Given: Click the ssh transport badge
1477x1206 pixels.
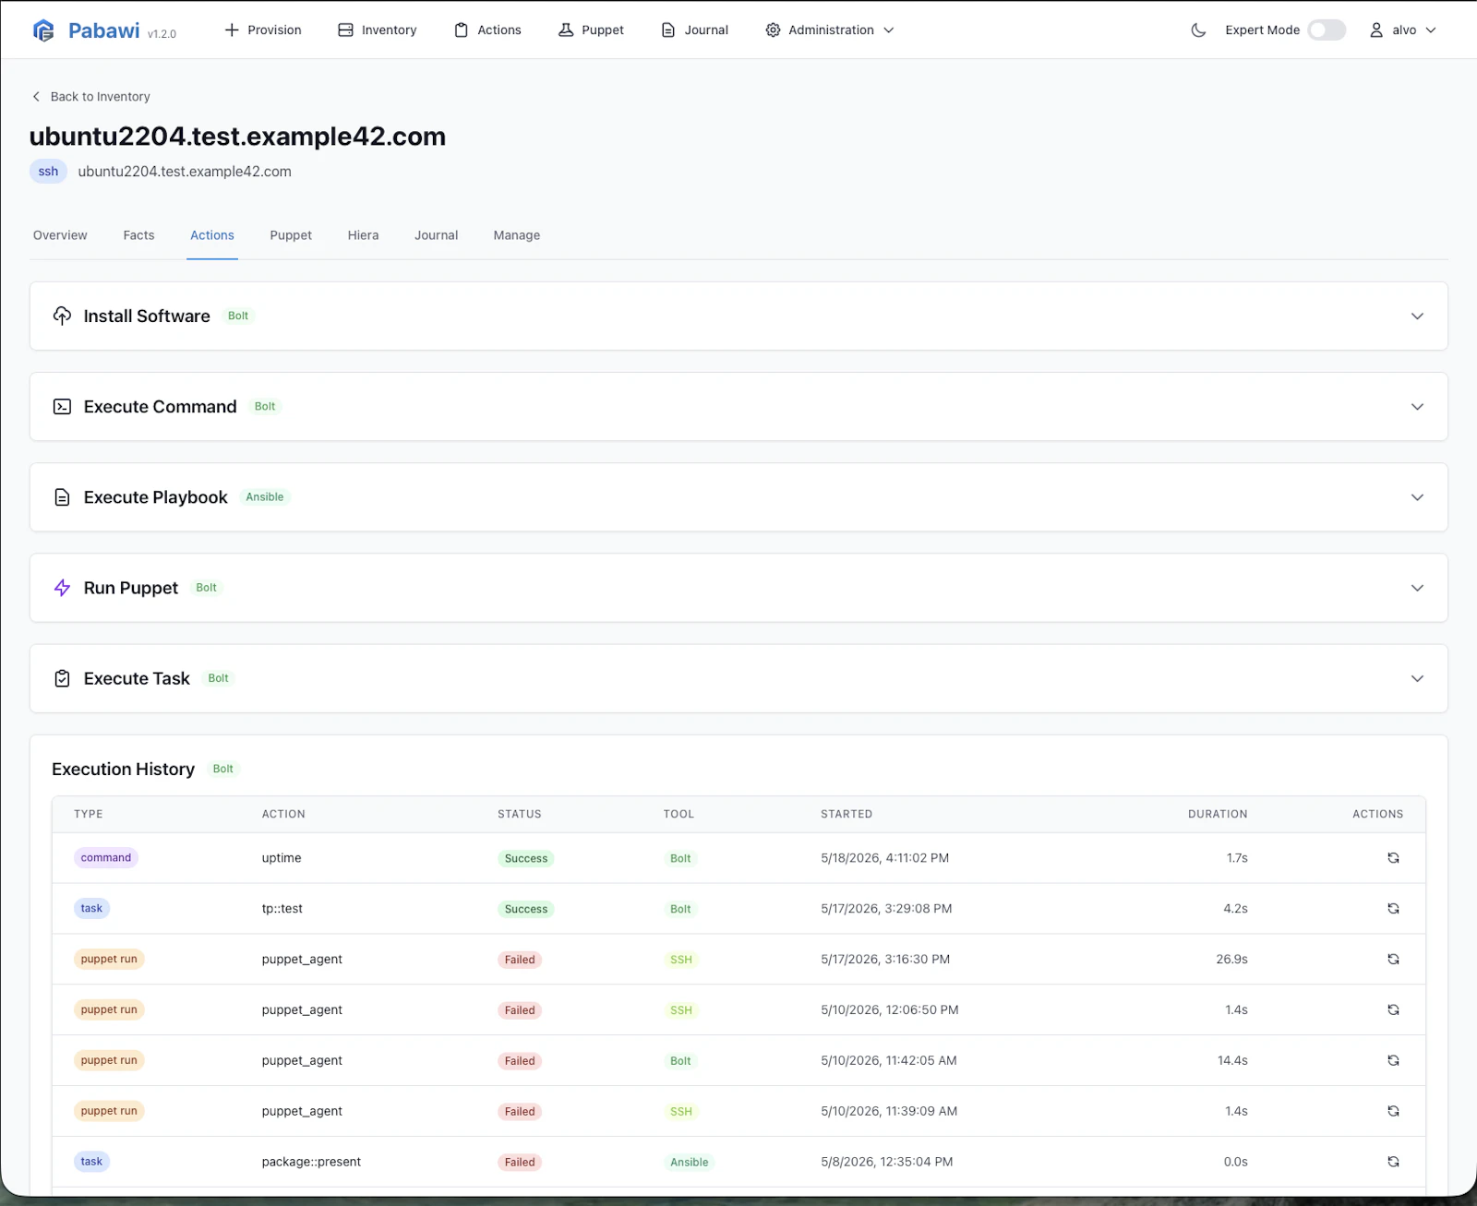Looking at the screenshot, I should click(x=48, y=172).
